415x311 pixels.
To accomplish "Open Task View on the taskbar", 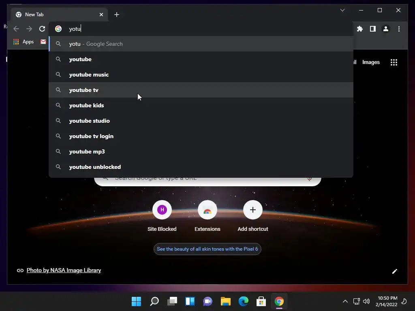I will click(x=172, y=301).
